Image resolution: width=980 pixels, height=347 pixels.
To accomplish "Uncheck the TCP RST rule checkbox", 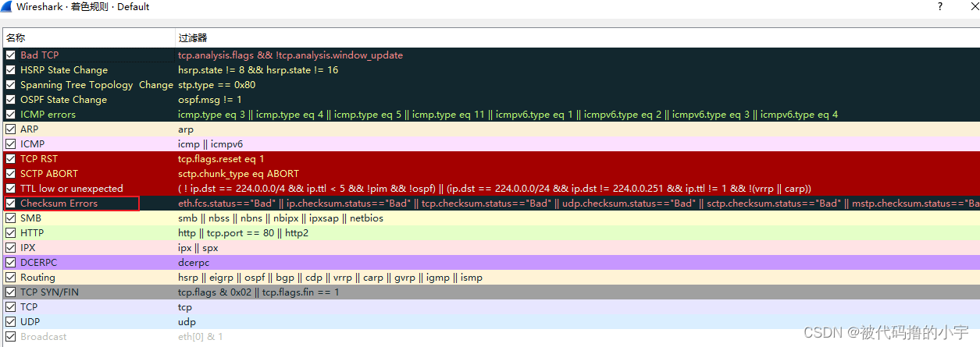I will [x=10, y=159].
